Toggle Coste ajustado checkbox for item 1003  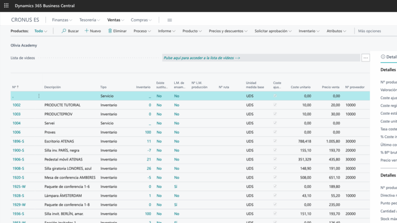[275, 114]
